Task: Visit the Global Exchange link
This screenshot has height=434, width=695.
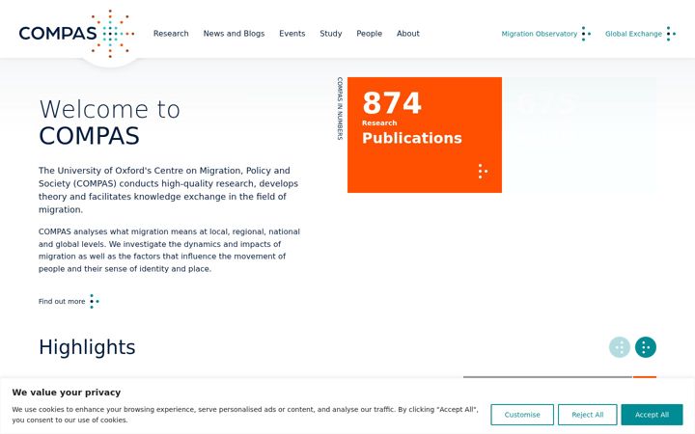Action: coord(633,34)
